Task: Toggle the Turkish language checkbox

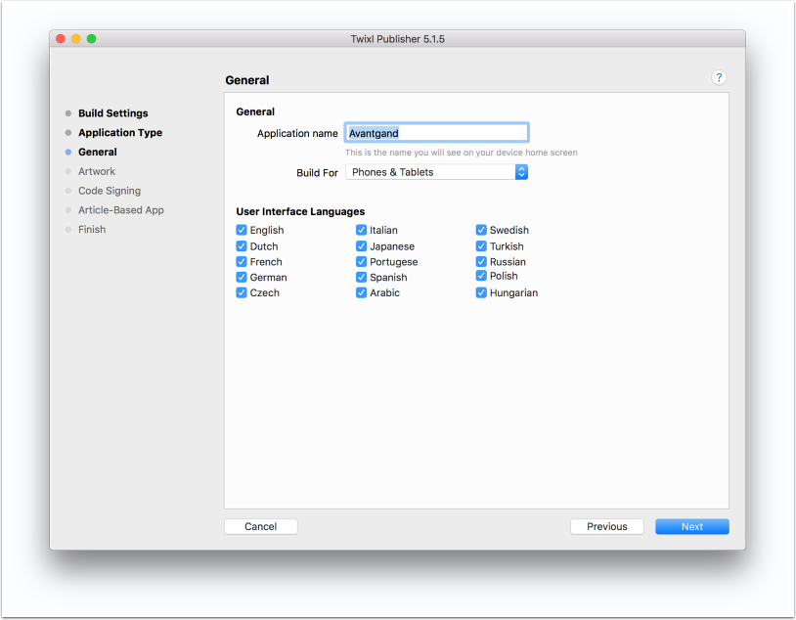Action: [481, 246]
